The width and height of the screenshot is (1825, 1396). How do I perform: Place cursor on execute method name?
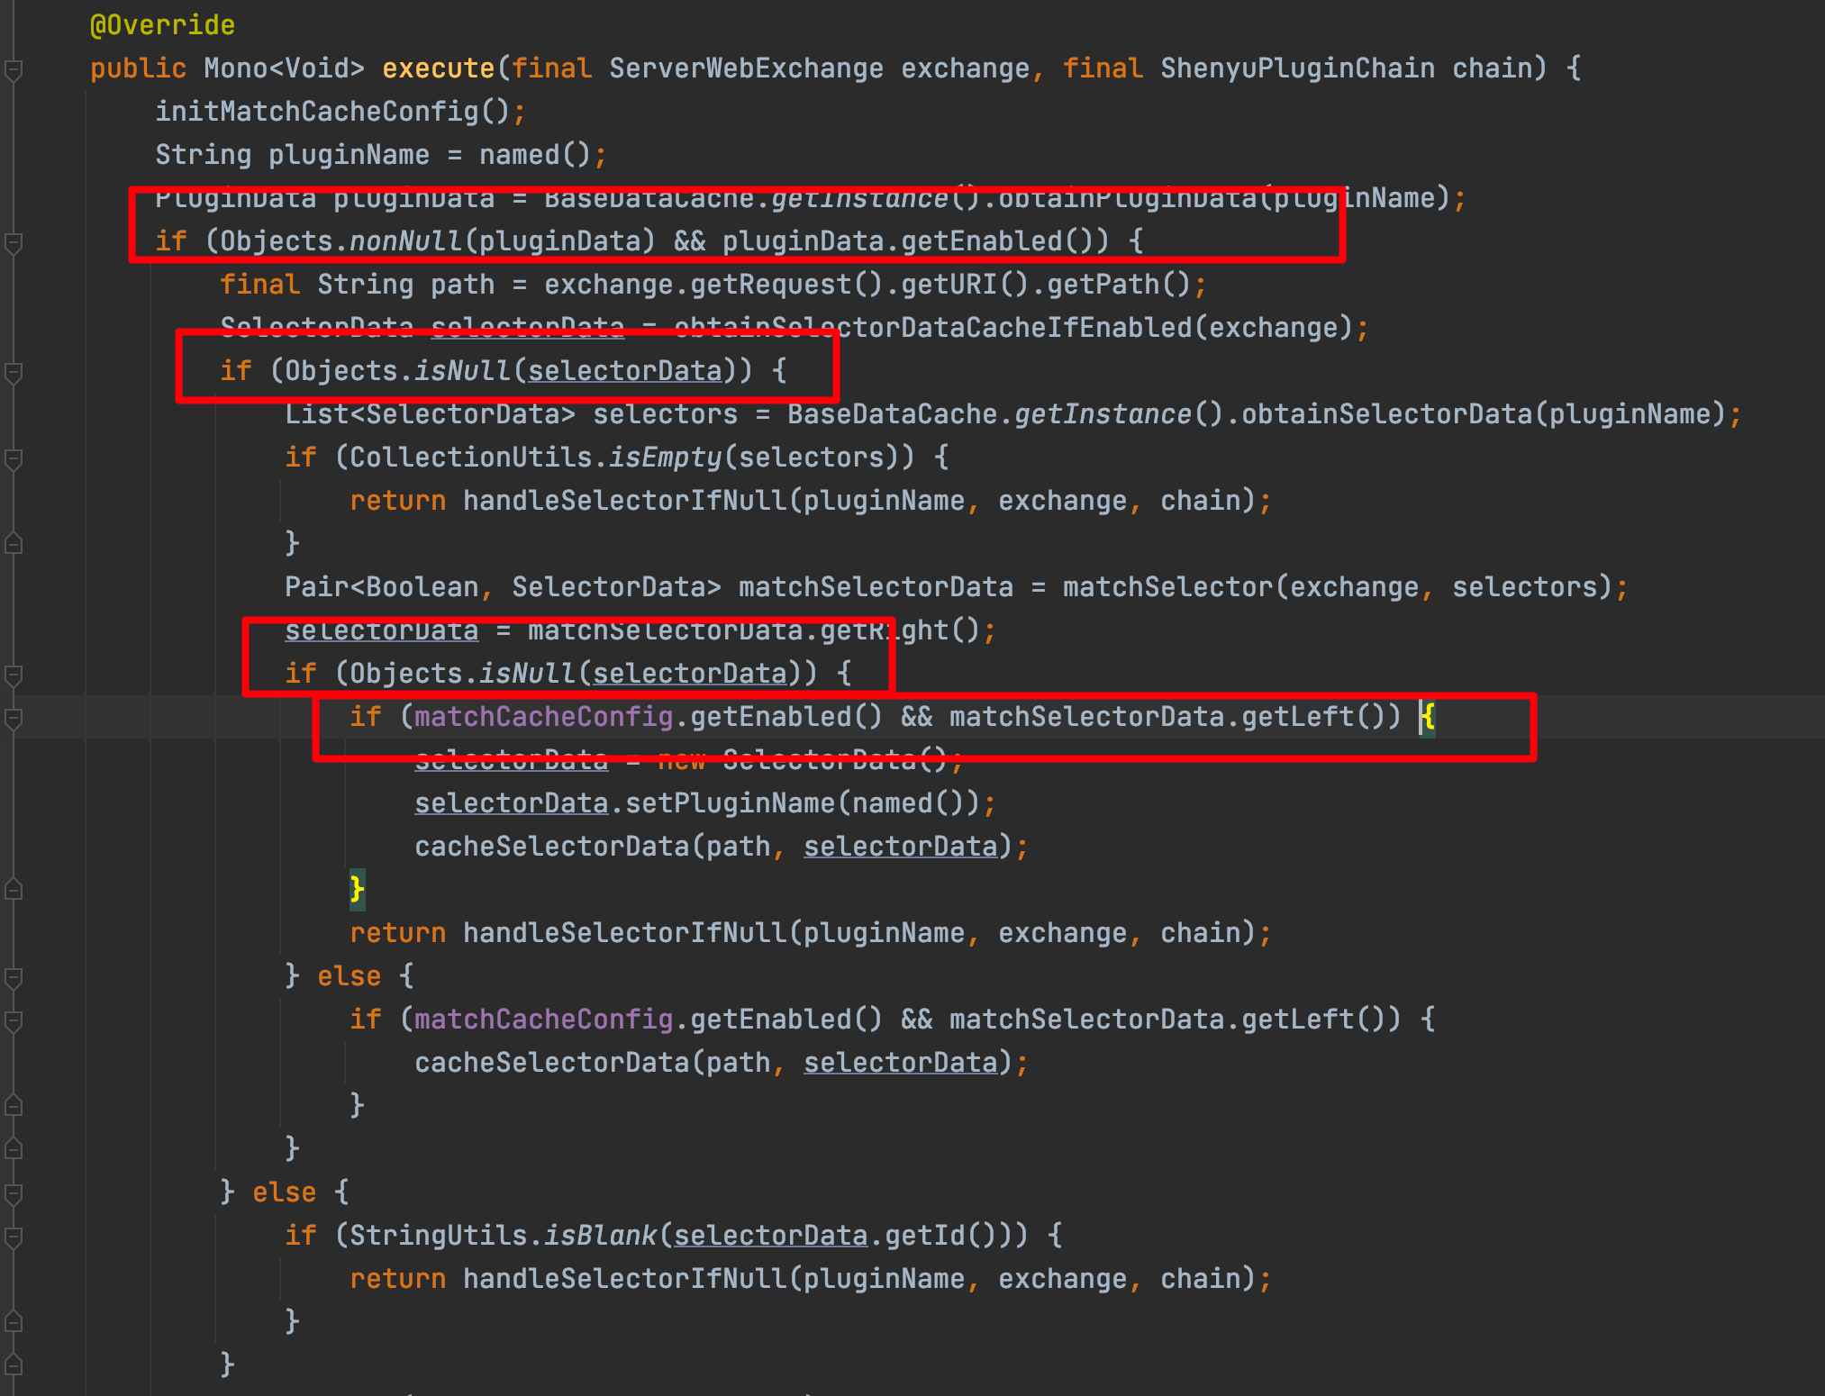[438, 68]
